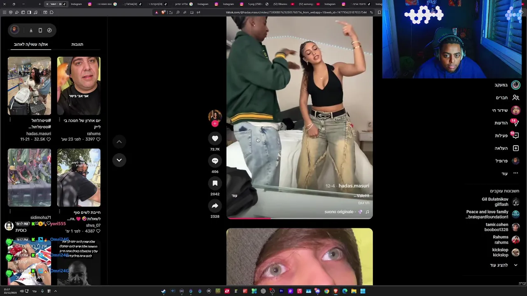Open the airport luggage video thumbnail
The height and width of the screenshot is (296, 527).
point(29,86)
